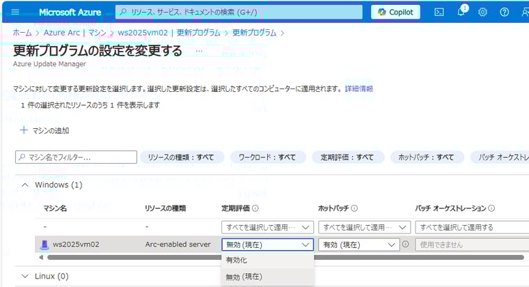Open the 定期評価 : すべて filter

coord(347,157)
